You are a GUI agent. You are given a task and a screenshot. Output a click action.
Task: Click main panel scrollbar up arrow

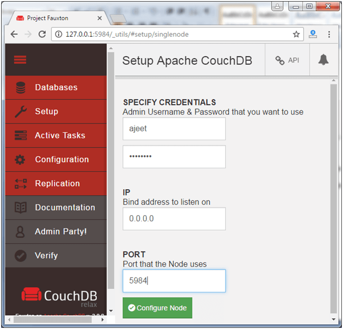point(334,80)
